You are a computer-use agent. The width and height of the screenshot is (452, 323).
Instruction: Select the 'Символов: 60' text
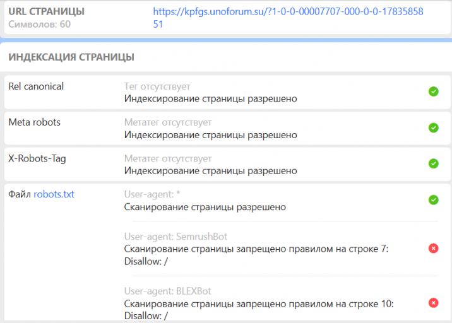point(40,24)
